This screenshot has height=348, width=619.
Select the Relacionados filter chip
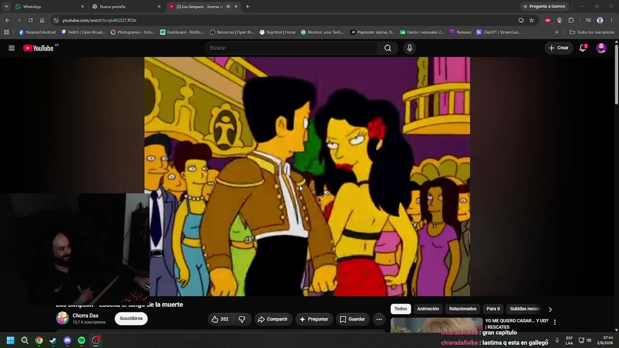(463, 309)
